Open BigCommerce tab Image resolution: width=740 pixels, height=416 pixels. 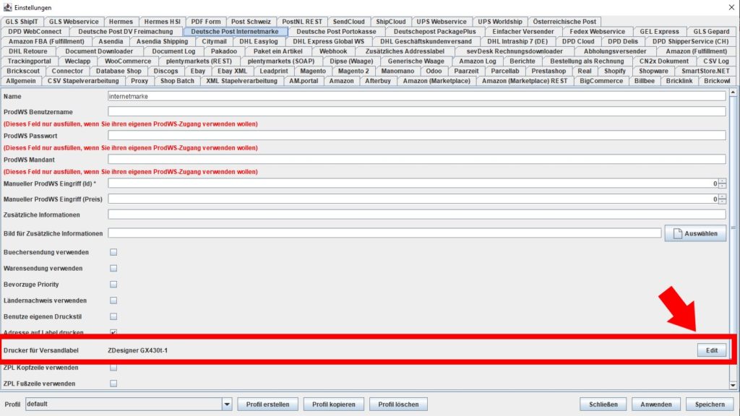click(x=601, y=81)
